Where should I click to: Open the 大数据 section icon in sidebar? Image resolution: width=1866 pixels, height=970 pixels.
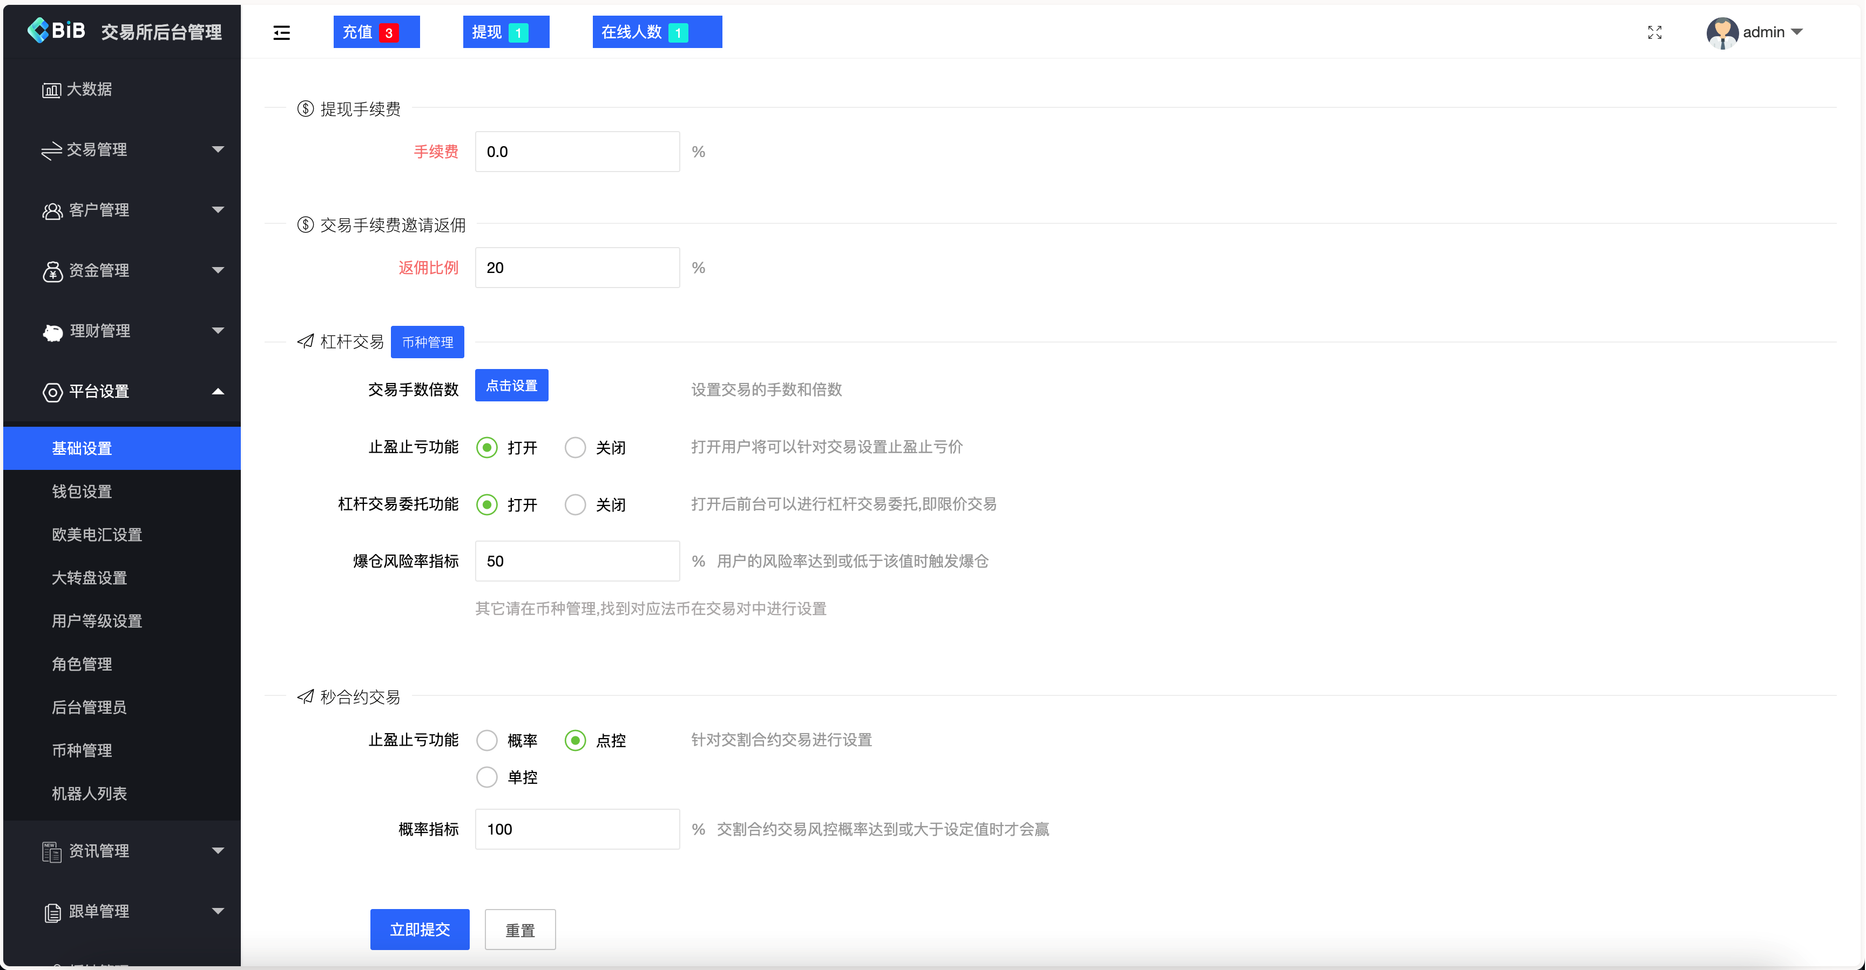pos(51,89)
